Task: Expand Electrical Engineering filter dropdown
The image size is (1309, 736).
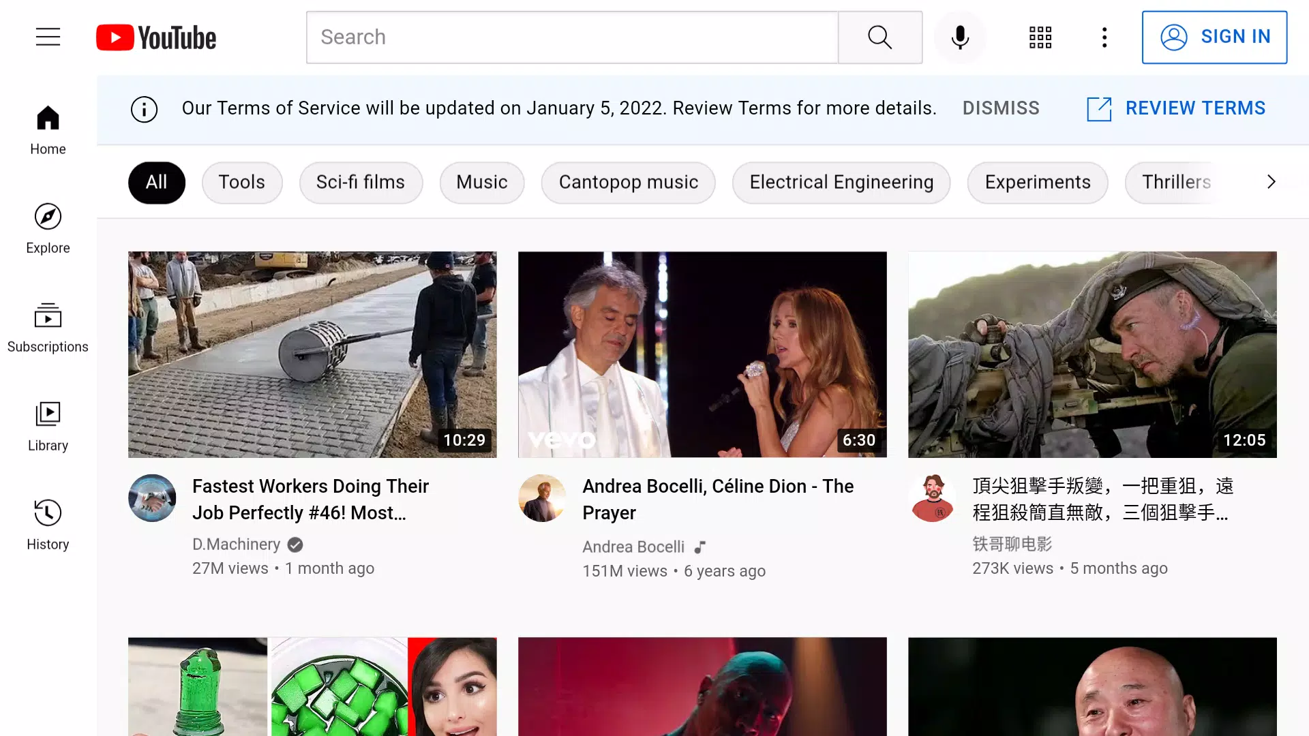Action: 841,183
